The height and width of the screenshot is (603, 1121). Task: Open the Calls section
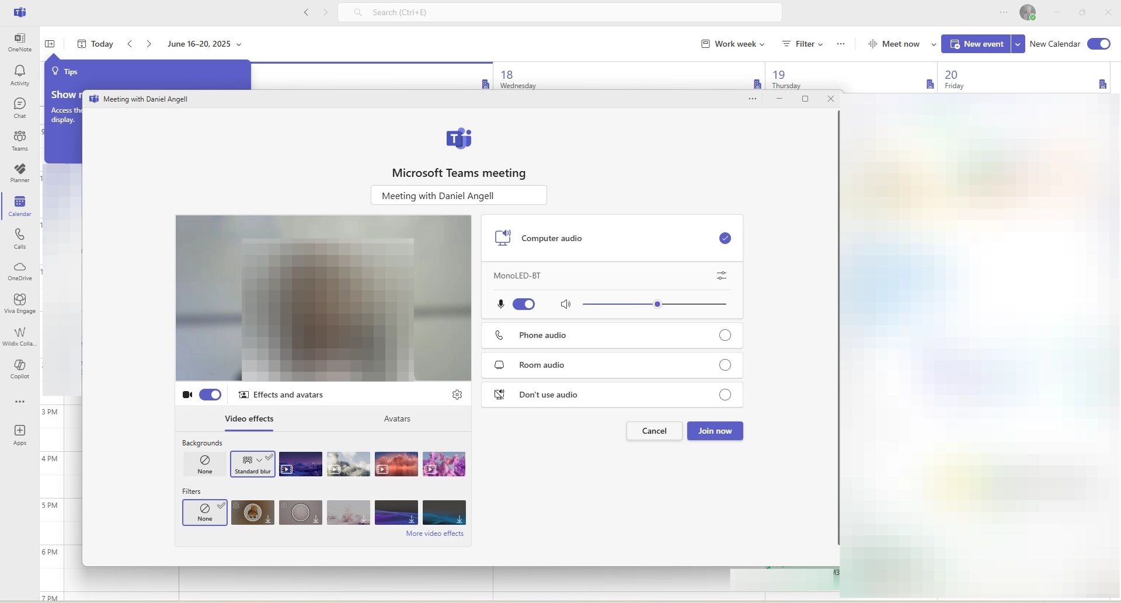(x=20, y=238)
